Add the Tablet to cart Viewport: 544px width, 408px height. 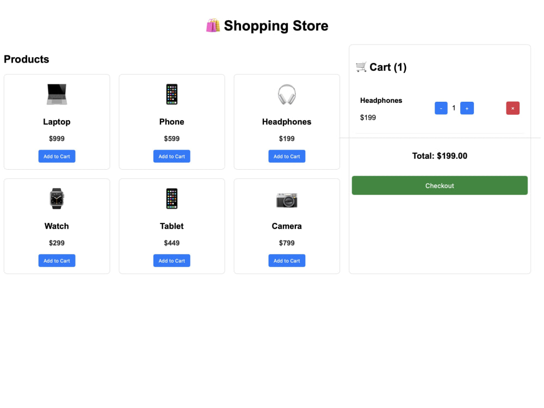(172, 261)
